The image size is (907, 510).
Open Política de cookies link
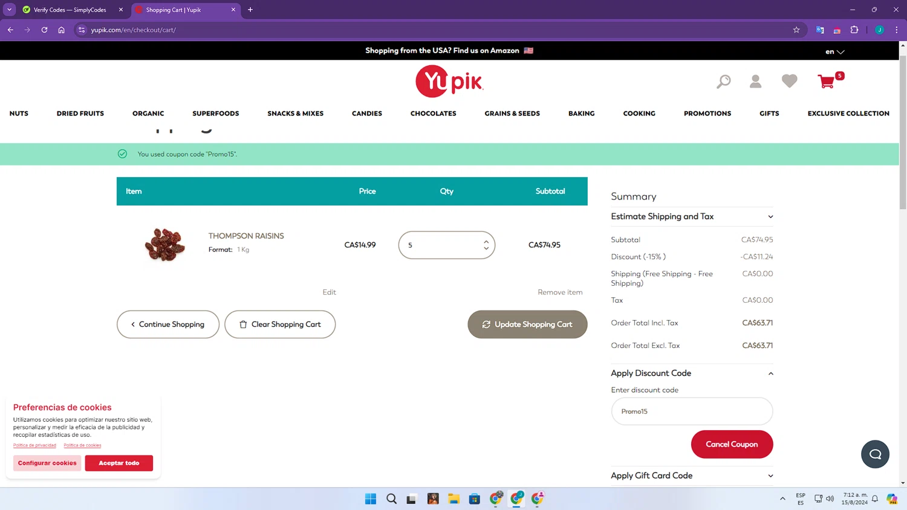82,445
